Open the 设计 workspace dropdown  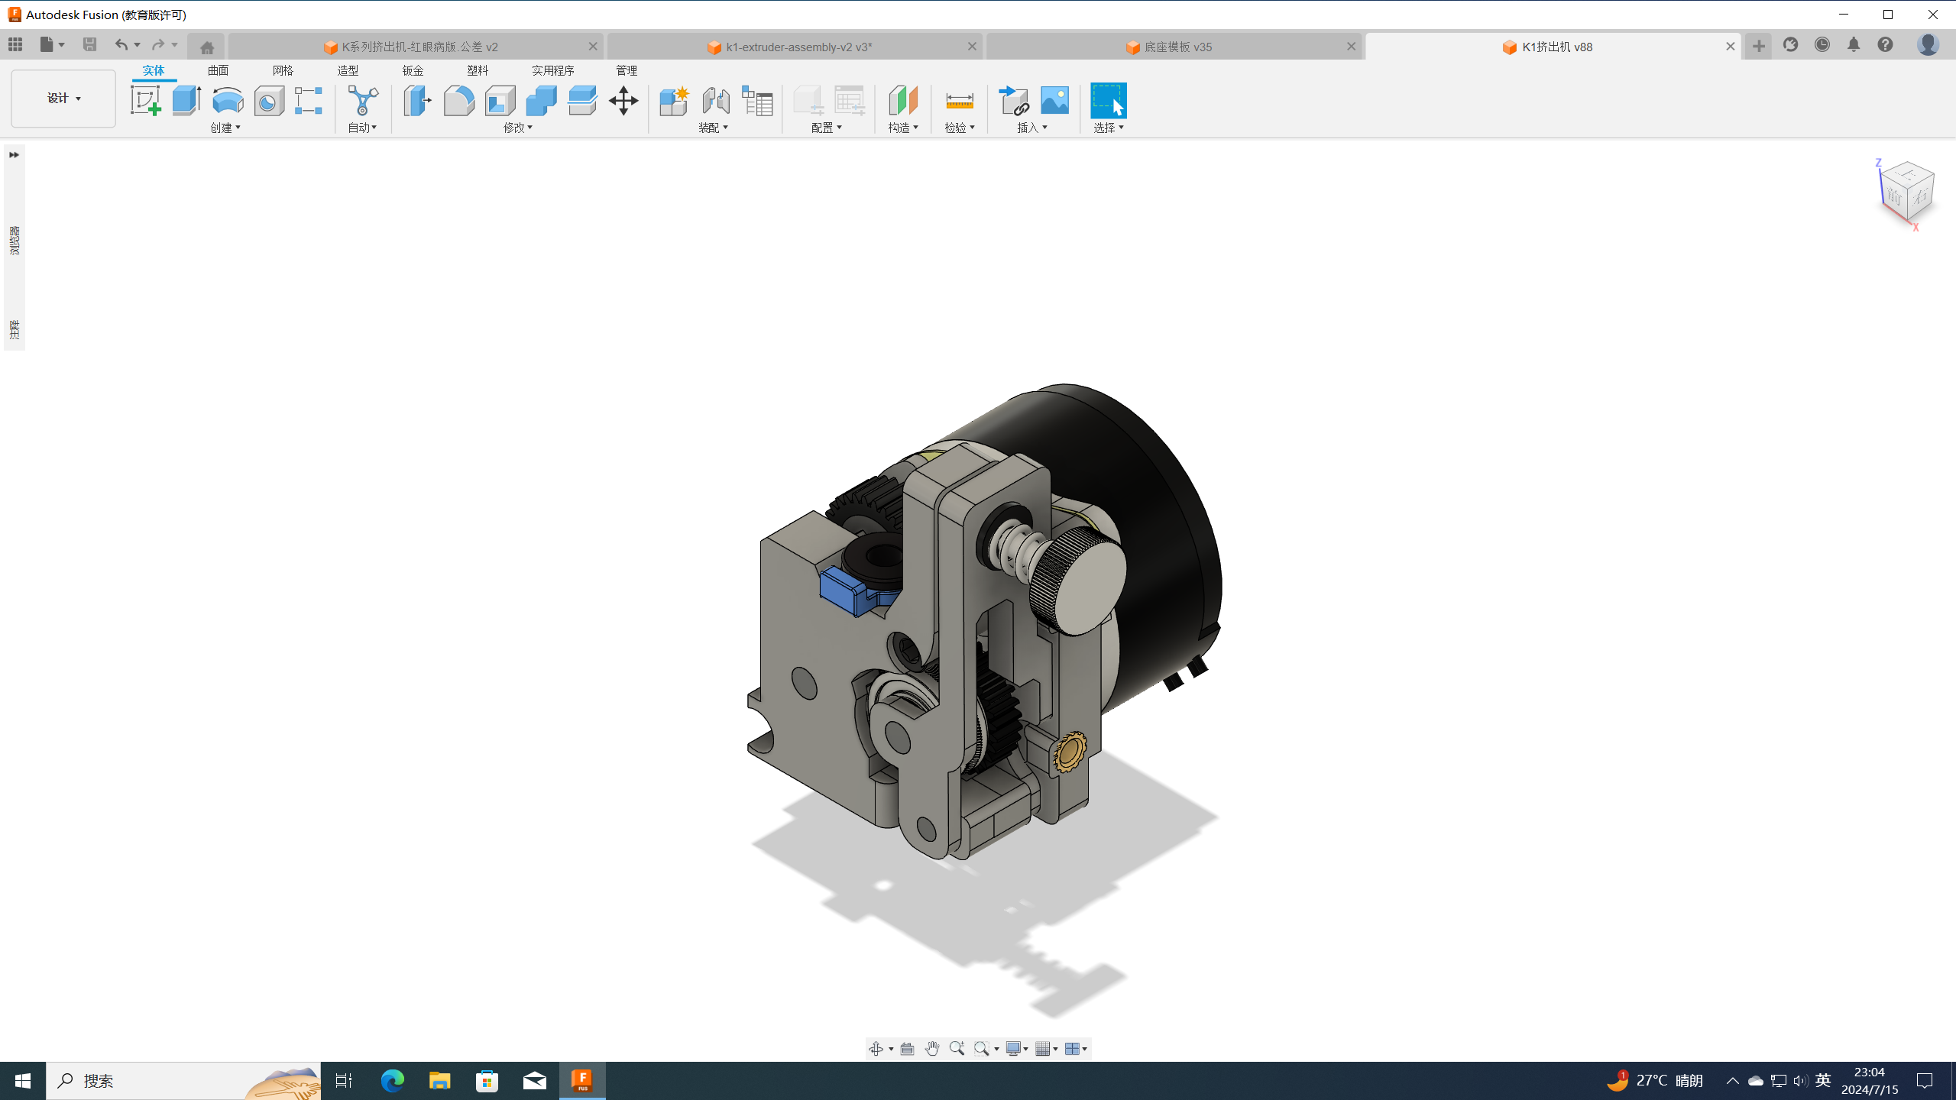coord(63,98)
